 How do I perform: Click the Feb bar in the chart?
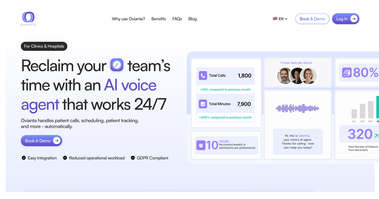362,111
